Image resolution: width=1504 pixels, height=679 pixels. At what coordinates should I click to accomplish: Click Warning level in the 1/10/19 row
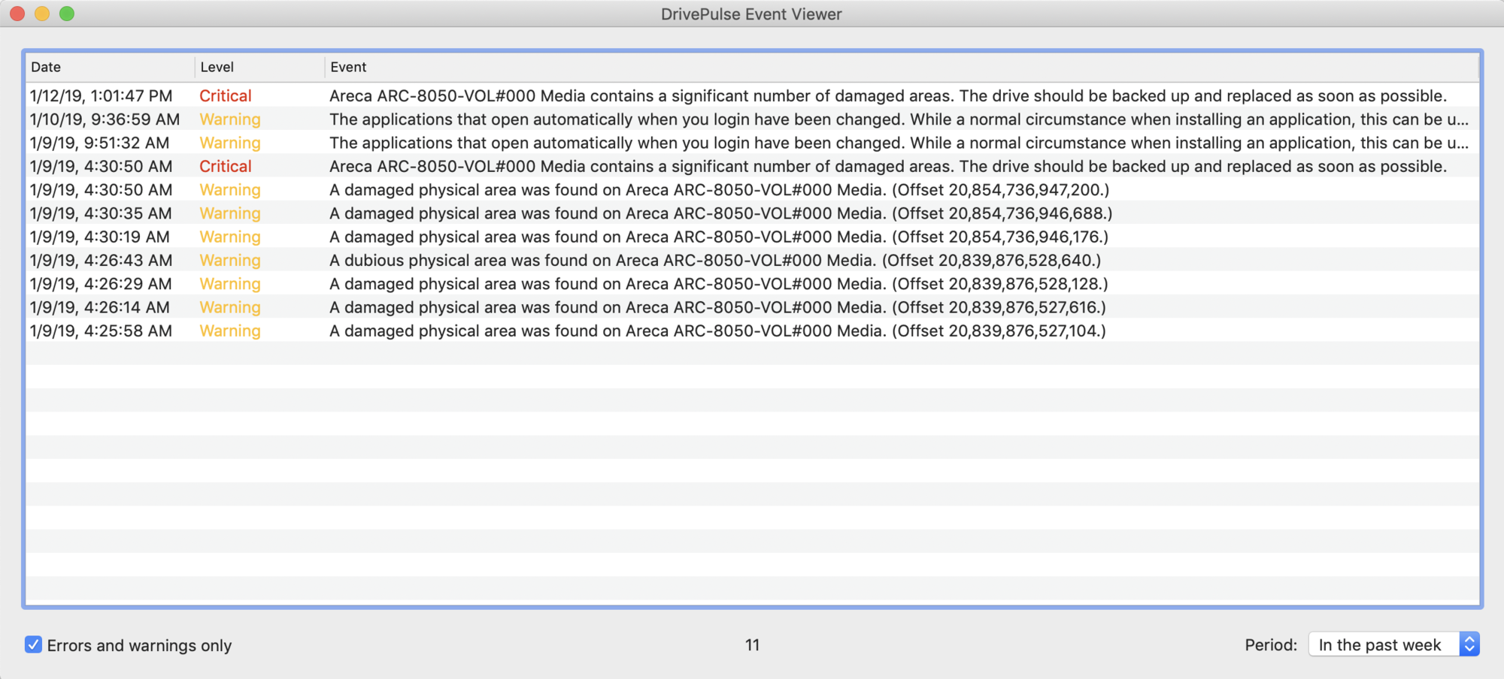(x=230, y=119)
